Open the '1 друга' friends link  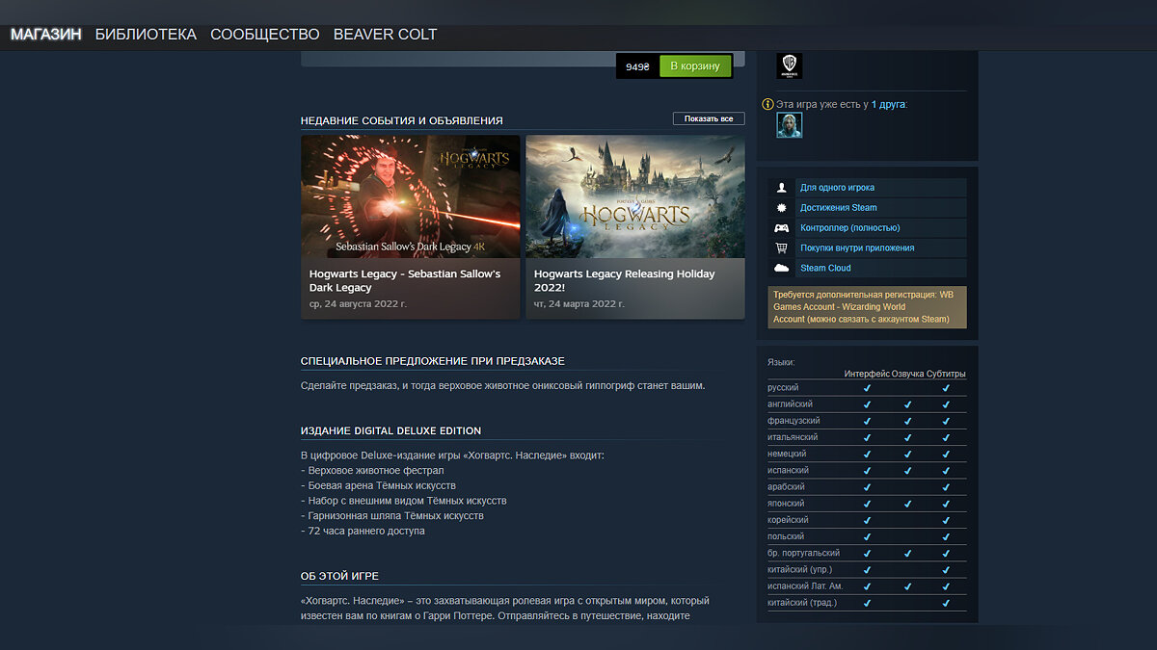click(888, 104)
